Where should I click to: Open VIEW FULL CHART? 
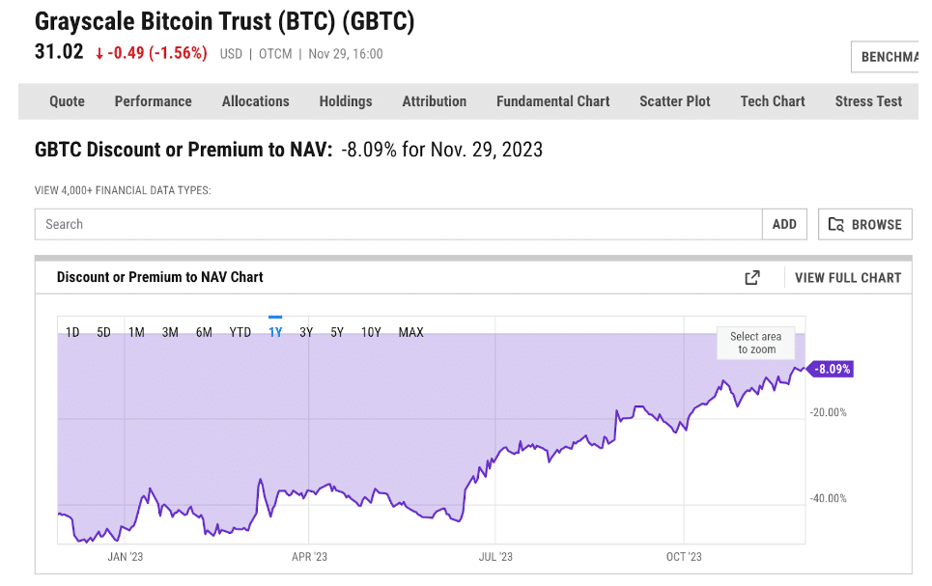[x=847, y=277]
